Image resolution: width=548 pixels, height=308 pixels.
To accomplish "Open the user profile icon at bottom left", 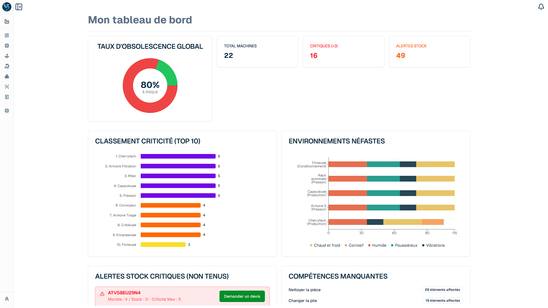I will pos(7,299).
